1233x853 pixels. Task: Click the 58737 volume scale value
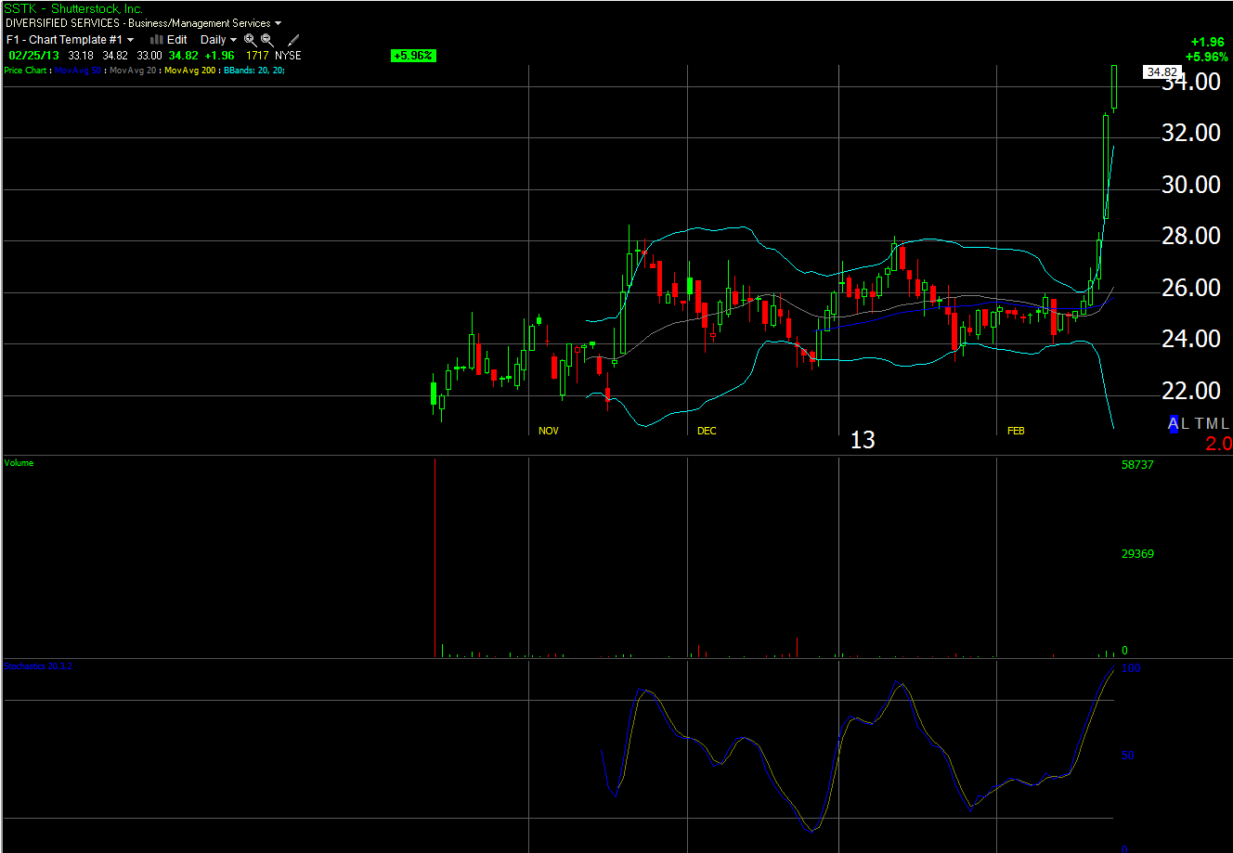[1137, 464]
